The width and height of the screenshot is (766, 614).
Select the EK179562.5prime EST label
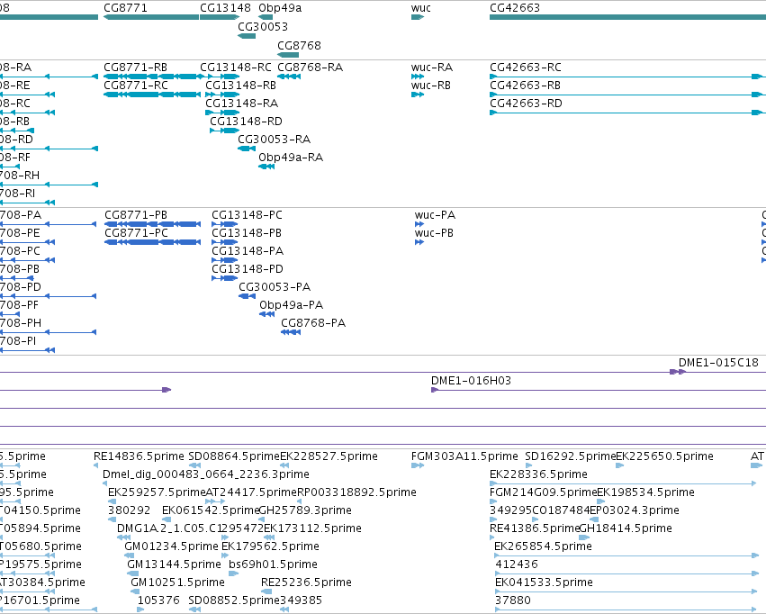270,546
